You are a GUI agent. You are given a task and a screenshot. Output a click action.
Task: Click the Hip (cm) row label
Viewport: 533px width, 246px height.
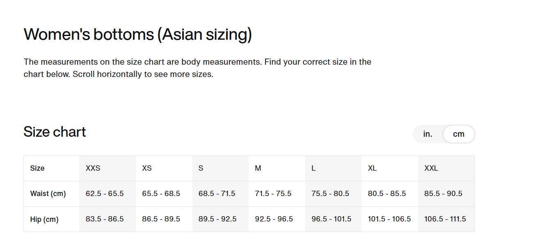[44, 219]
